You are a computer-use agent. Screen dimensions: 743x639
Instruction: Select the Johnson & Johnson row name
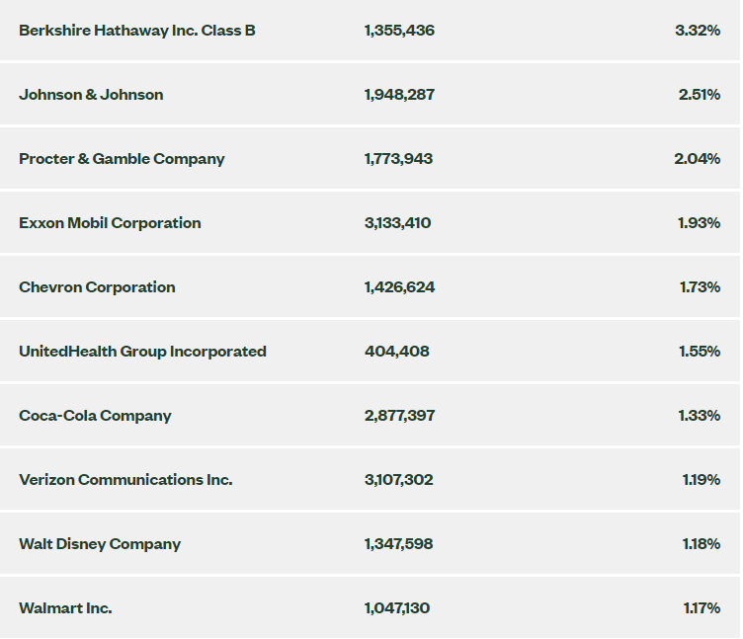tap(91, 95)
